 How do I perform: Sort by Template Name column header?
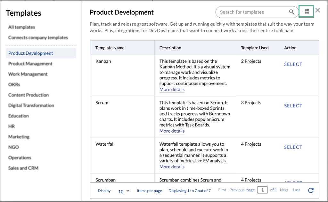coord(110,48)
